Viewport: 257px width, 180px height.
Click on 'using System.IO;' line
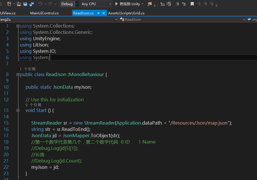(38, 51)
